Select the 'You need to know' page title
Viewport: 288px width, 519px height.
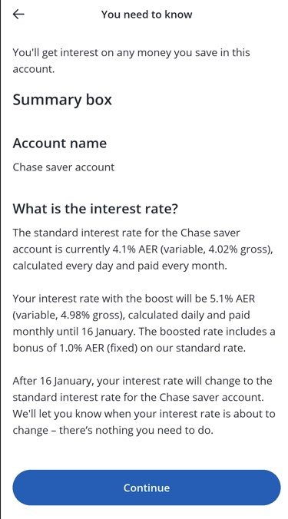click(147, 15)
